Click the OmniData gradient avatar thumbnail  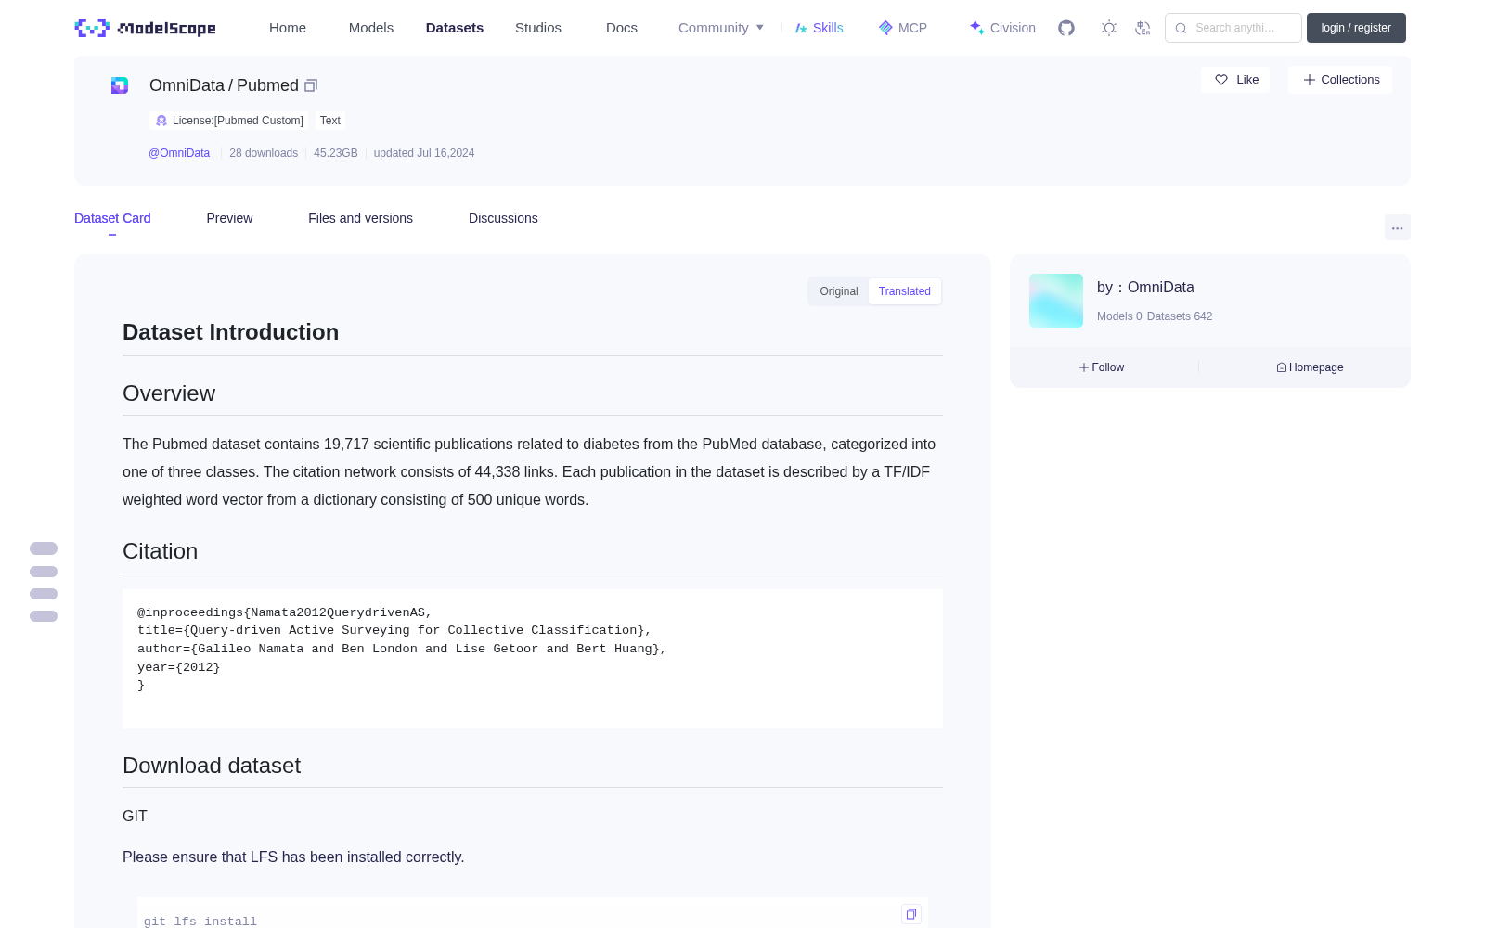click(1056, 301)
